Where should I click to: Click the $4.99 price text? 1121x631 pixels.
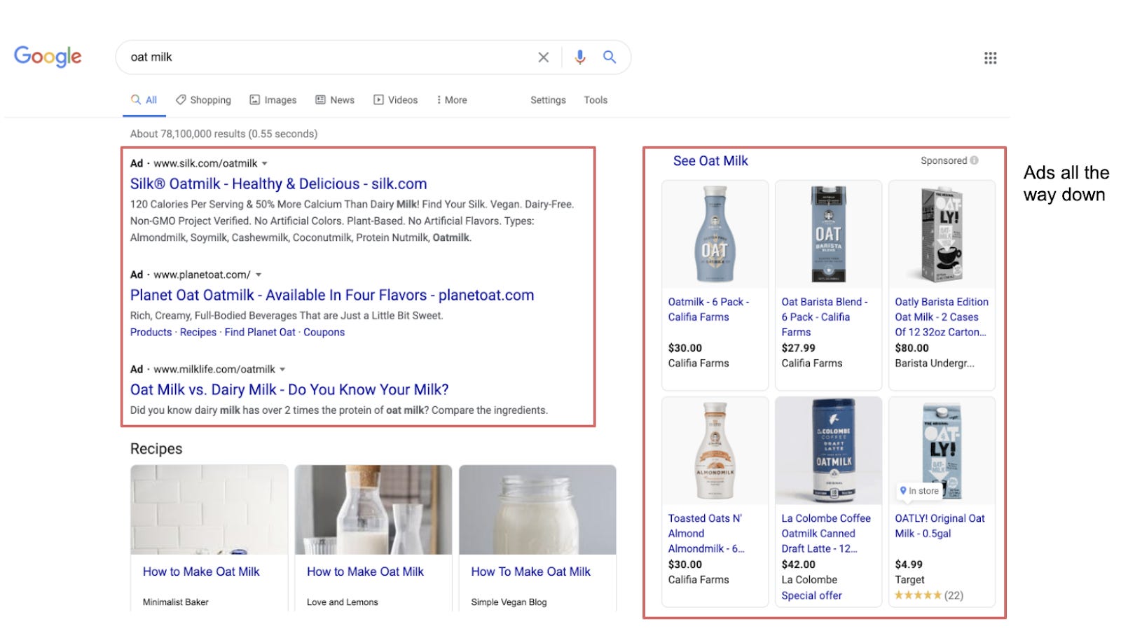[x=909, y=564]
